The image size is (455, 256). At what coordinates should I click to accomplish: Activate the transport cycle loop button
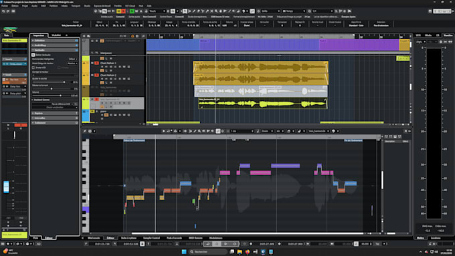(208, 244)
